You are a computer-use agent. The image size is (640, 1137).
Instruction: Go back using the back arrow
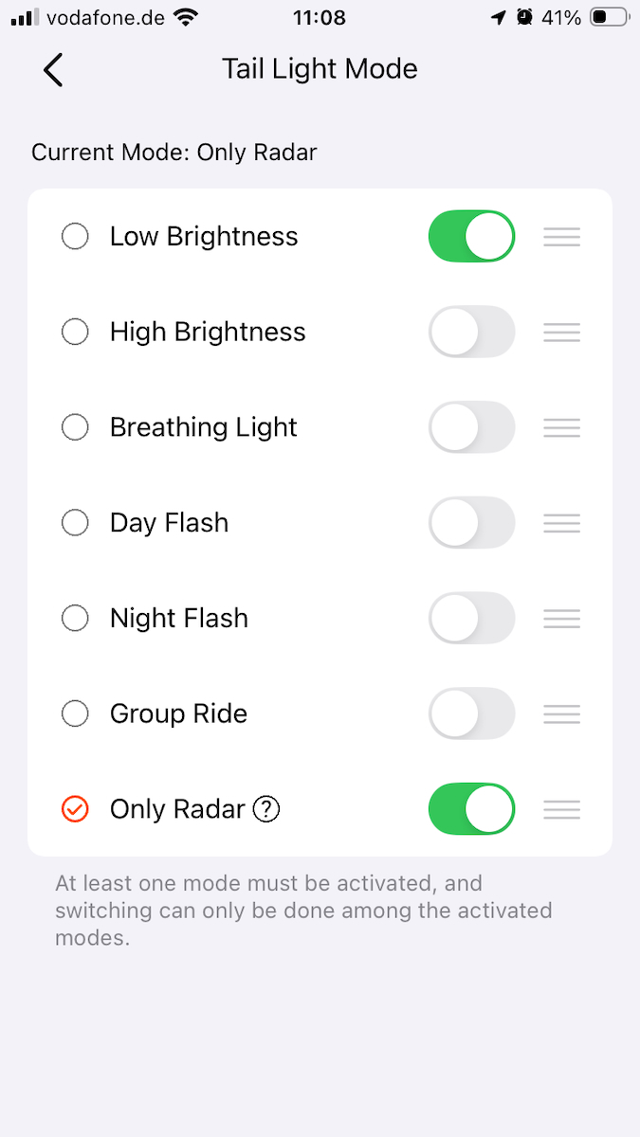click(x=53, y=70)
